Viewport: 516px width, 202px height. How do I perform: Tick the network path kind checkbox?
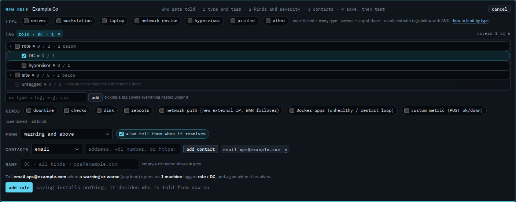162,110
